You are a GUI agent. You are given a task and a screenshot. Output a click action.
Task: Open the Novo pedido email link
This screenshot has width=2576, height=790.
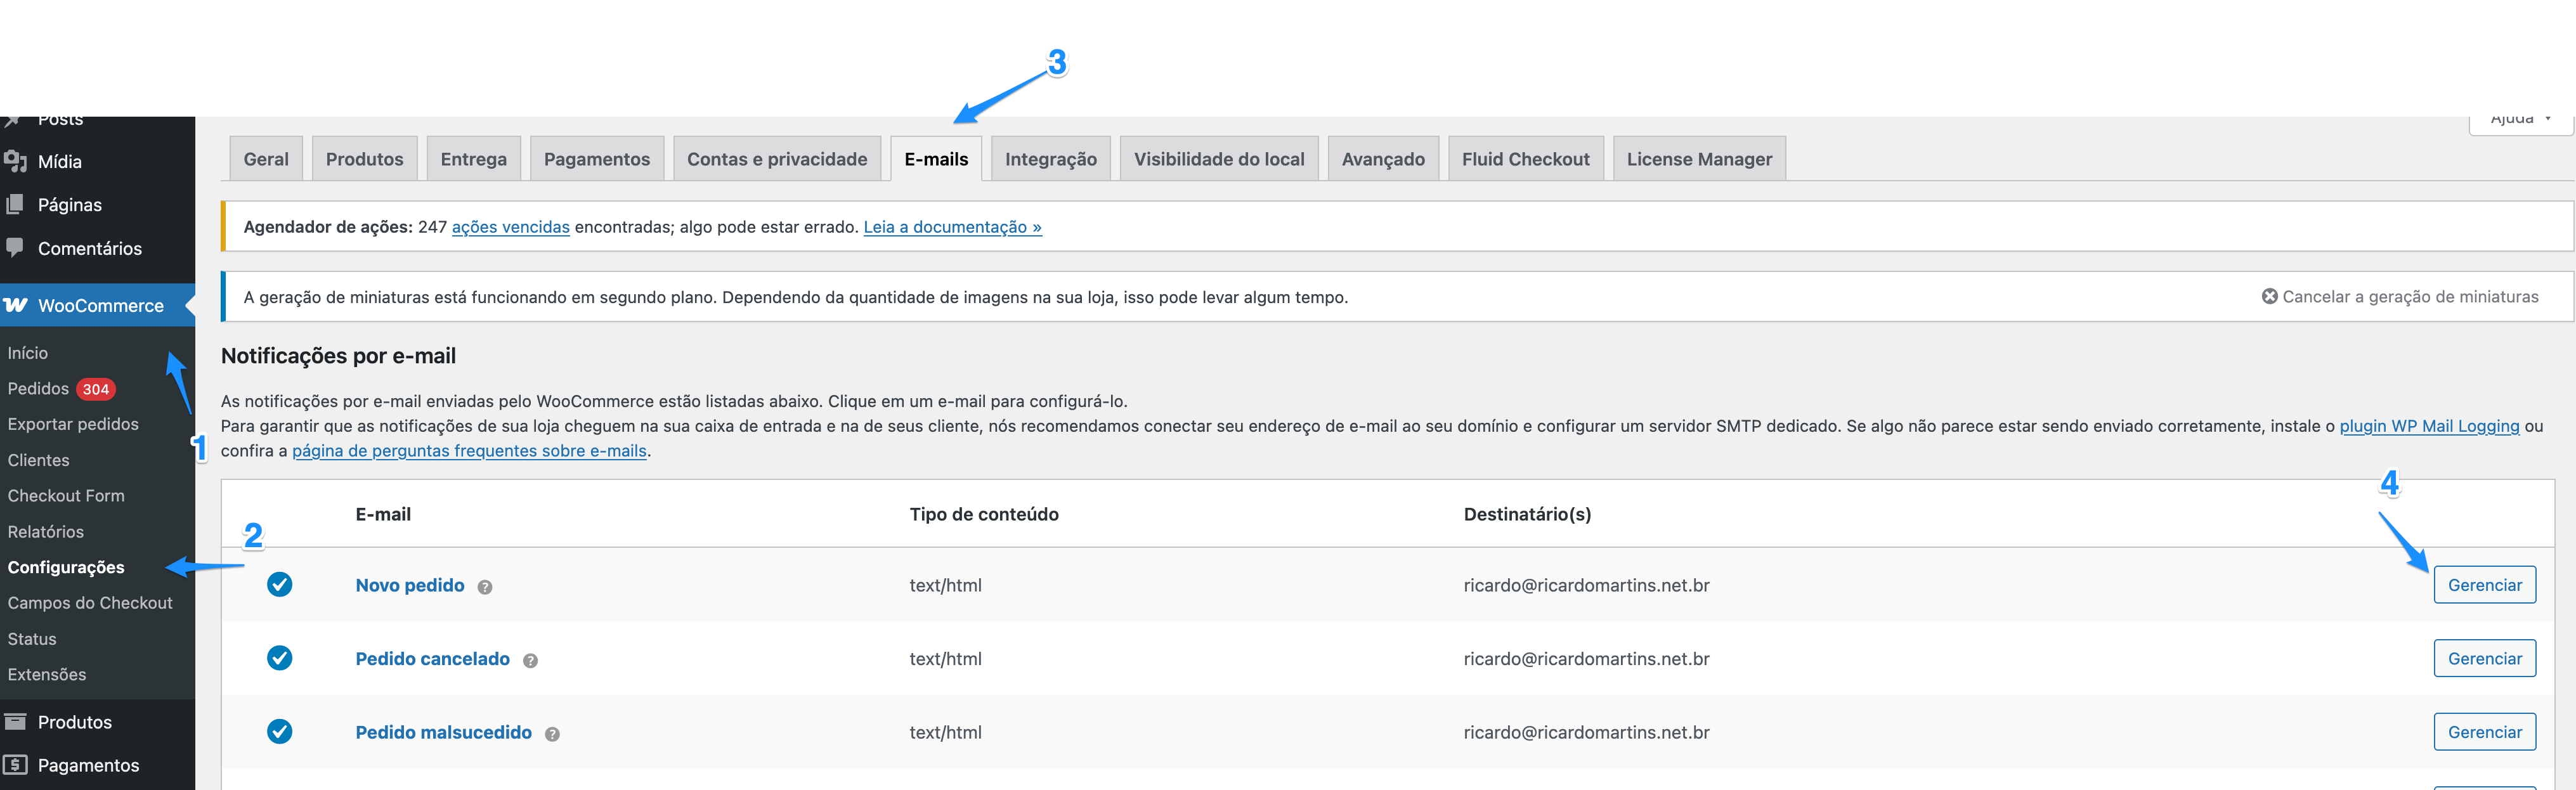pyautogui.click(x=410, y=585)
